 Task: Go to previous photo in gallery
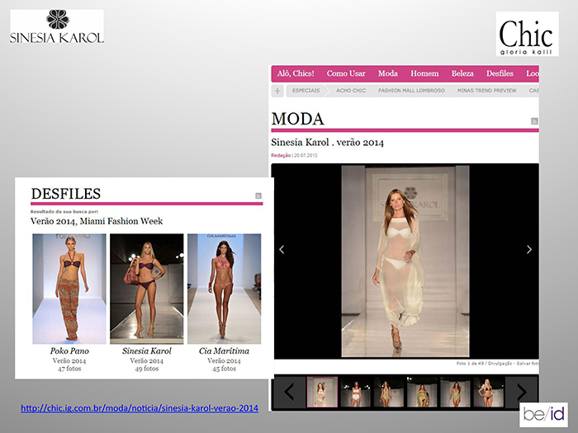[x=282, y=250]
